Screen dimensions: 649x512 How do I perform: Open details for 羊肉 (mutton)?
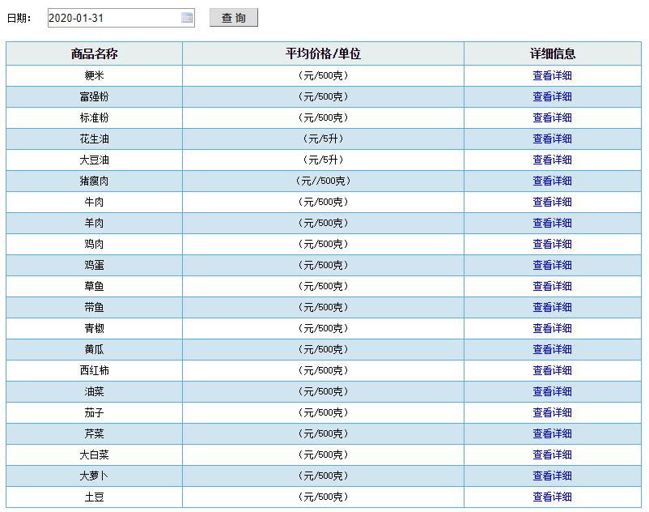(x=553, y=222)
